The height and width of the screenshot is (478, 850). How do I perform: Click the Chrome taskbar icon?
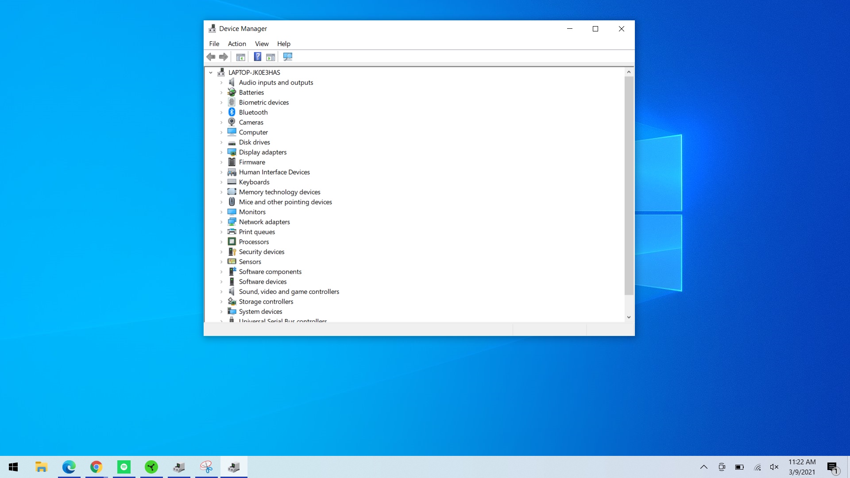(x=97, y=467)
